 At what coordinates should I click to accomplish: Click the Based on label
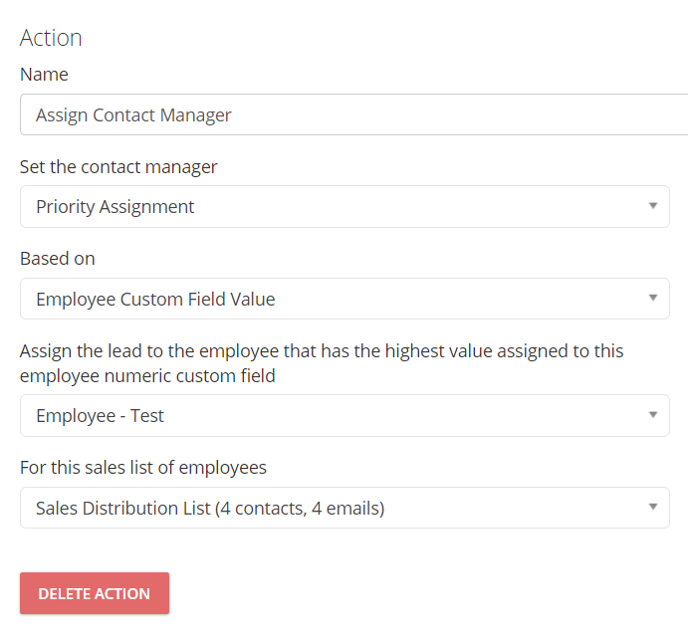click(x=58, y=259)
